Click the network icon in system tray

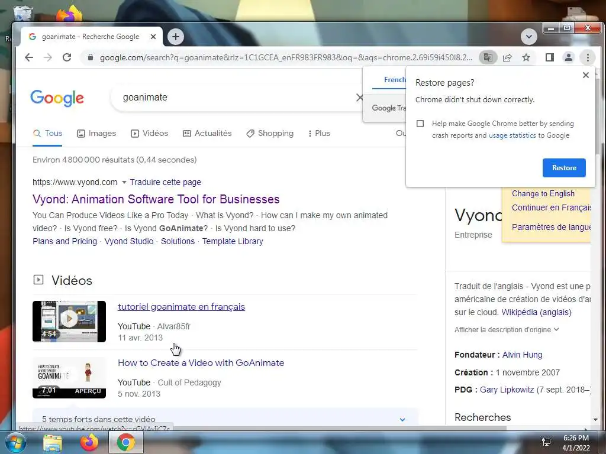click(546, 442)
